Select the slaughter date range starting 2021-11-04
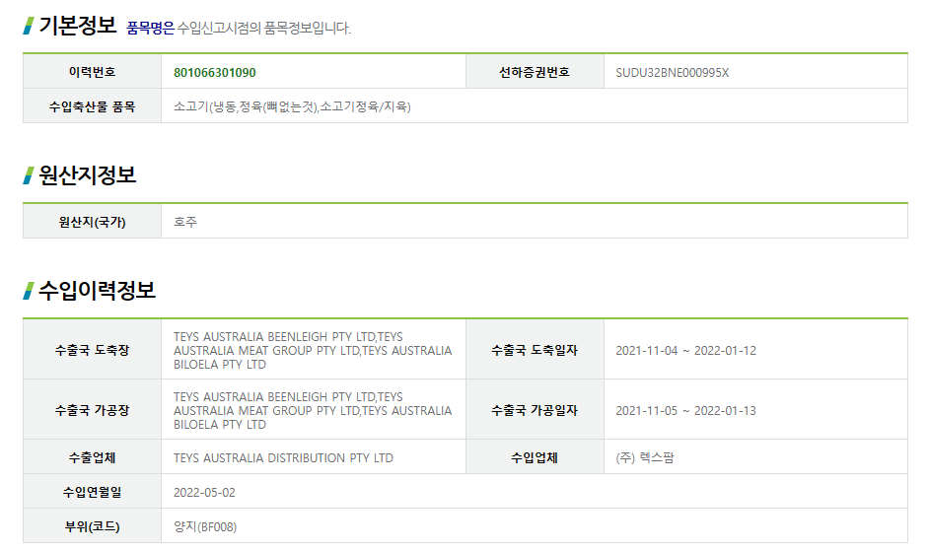This screenshot has height=551, width=929. pos(685,350)
